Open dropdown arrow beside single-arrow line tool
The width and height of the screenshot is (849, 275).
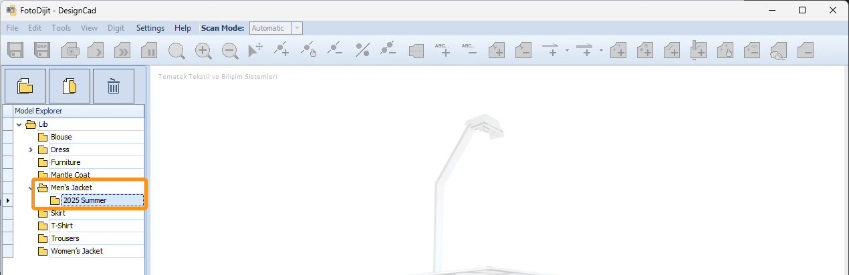(x=567, y=50)
